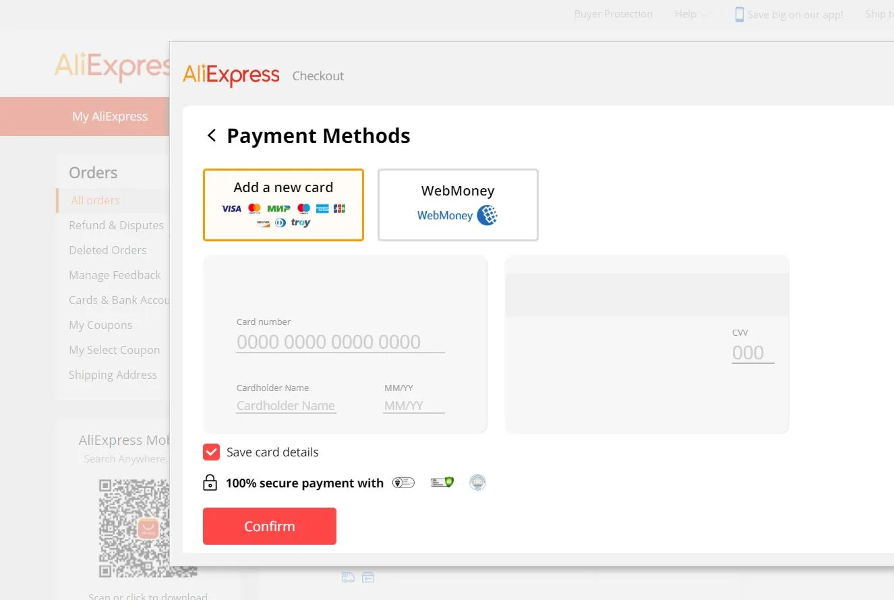
Task: Open Shipping Address in the sidebar
Action: [x=113, y=375]
